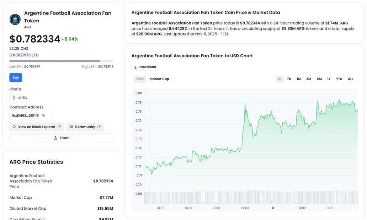Click the chiliz chain logo icon

pyautogui.click(x=14, y=98)
